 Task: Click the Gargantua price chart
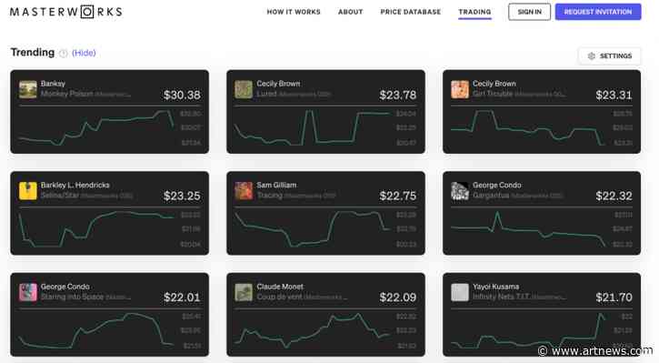[528, 228]
